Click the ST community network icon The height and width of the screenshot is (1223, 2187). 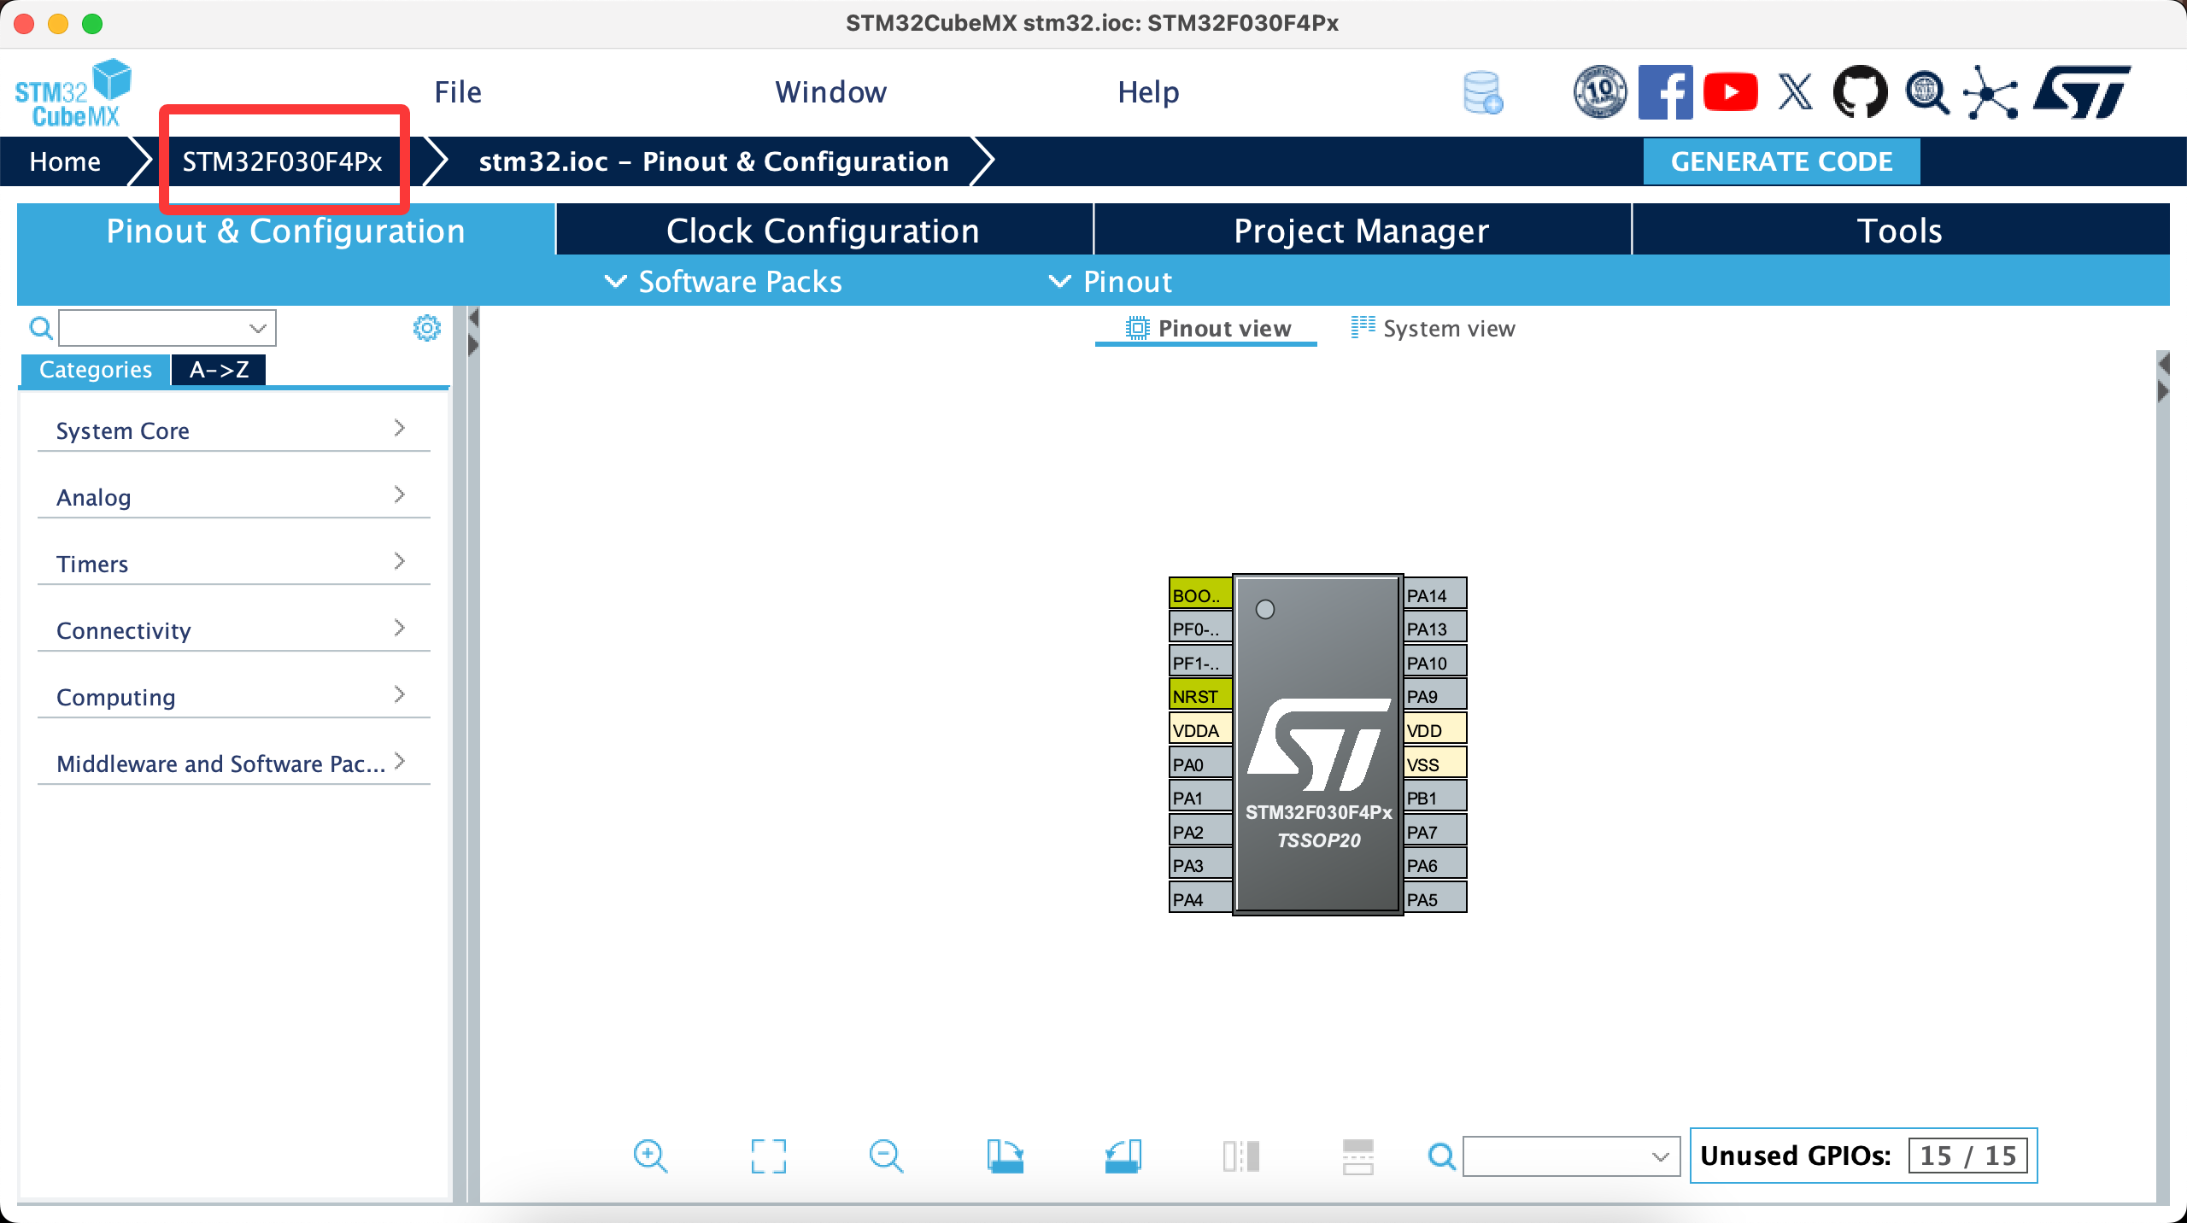coord(1990,92)
